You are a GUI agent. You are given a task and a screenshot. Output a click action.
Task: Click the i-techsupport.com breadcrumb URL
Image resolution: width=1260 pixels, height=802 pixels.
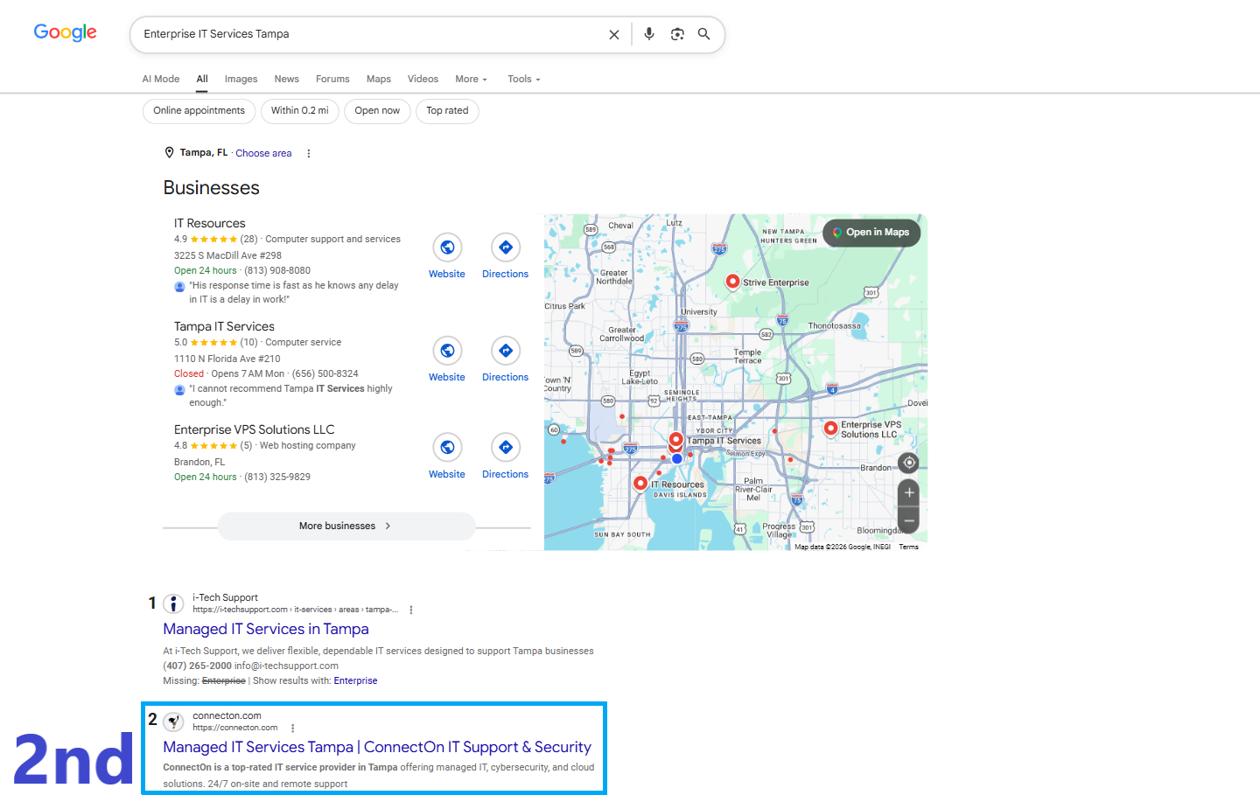pyautogui.click(x=296, y=610)
